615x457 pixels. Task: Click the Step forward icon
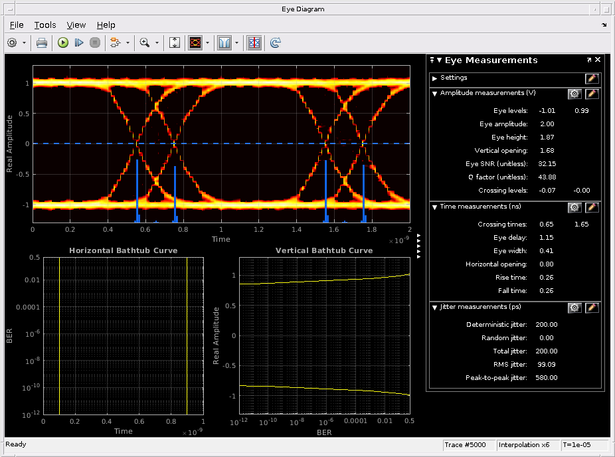tap(79, 43)
